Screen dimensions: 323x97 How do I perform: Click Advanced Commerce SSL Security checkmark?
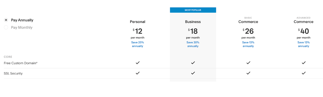click(303, 73)
